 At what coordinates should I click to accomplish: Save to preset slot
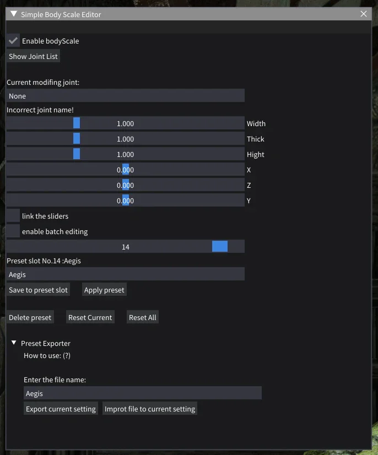pos(38,290)
